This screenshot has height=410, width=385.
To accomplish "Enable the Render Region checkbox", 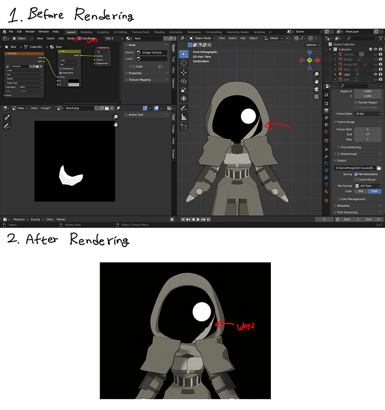I will [x=356, y=103].
